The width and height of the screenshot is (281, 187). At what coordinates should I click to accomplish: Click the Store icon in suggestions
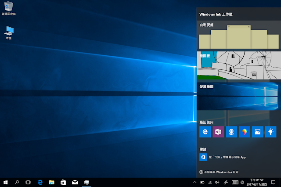pyautogui.click(x=203, y=157)
